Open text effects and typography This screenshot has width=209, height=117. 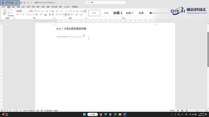[x=36, y=15]
